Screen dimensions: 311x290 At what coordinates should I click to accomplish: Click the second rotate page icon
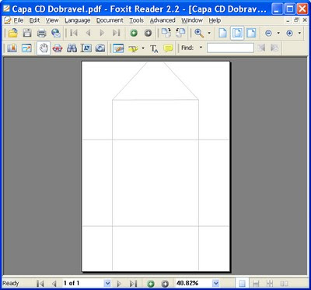(x=180, y=33)
